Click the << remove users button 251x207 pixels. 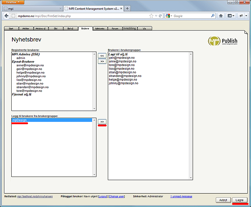coord(102,56)
